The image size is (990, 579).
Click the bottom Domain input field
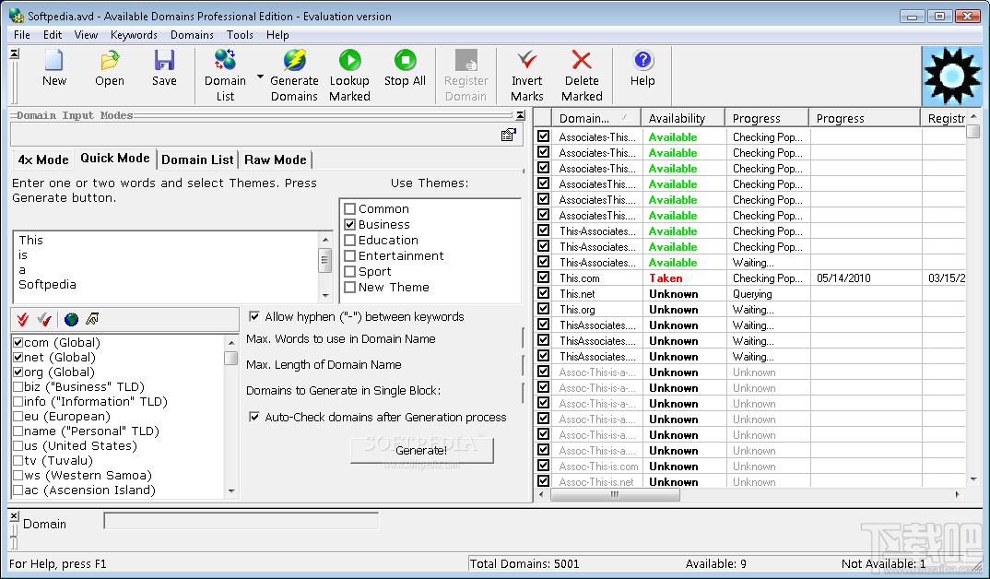[242, 521]
